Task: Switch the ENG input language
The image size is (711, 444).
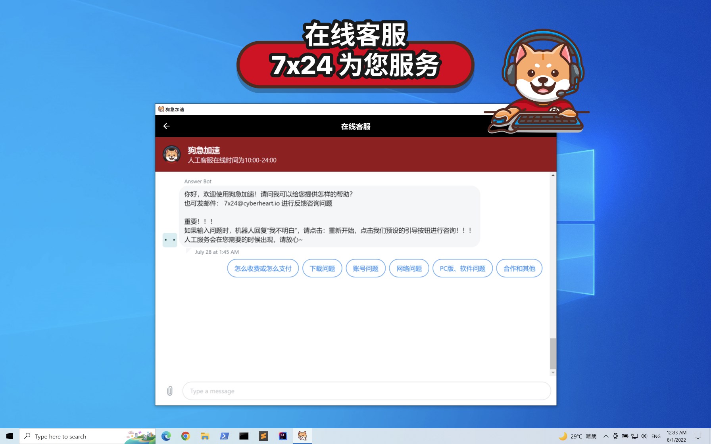Action: pyautogui.click(x=656, y=436)
